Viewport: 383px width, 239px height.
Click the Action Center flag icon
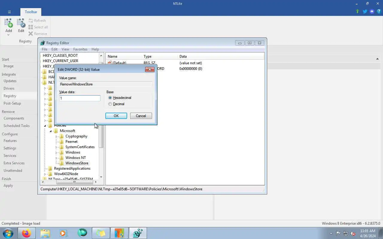(338, 233)
